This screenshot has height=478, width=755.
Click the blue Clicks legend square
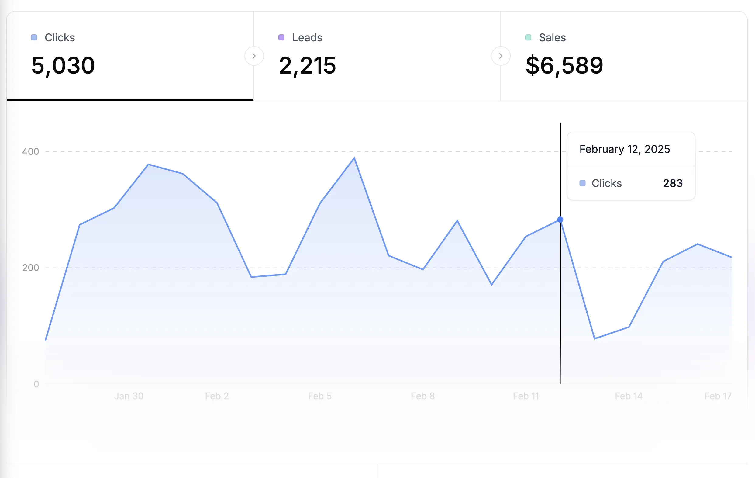pyautogui.click(x=34, y=37)
